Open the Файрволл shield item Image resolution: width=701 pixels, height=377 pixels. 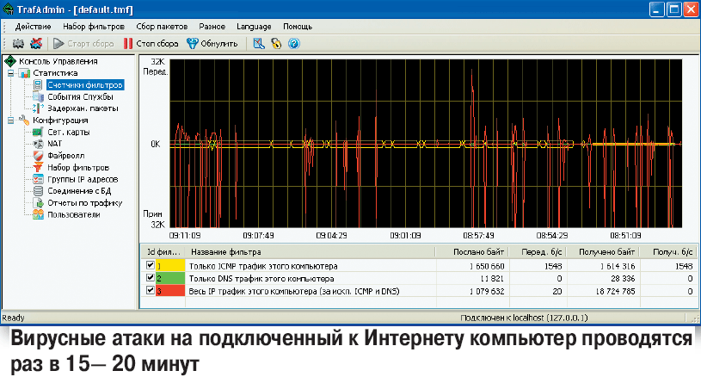[61, 155]
